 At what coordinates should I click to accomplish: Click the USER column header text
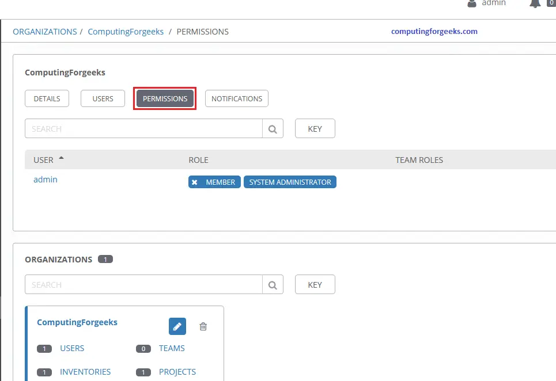point(43,160)
